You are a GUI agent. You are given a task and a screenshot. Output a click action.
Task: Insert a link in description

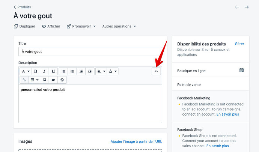pos(24,80)
